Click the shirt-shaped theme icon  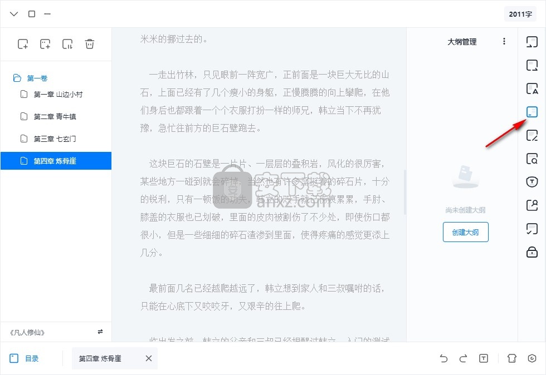512,358
